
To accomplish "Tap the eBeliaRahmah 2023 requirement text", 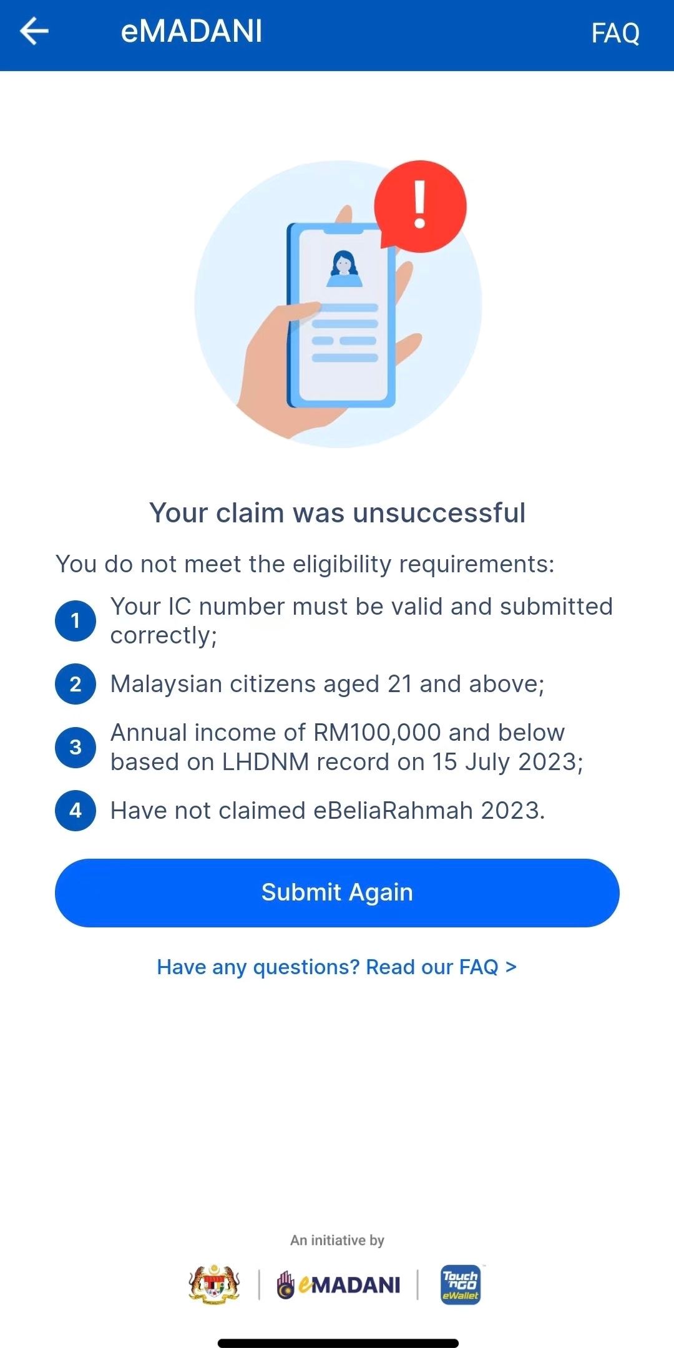I will click(328, 811).
